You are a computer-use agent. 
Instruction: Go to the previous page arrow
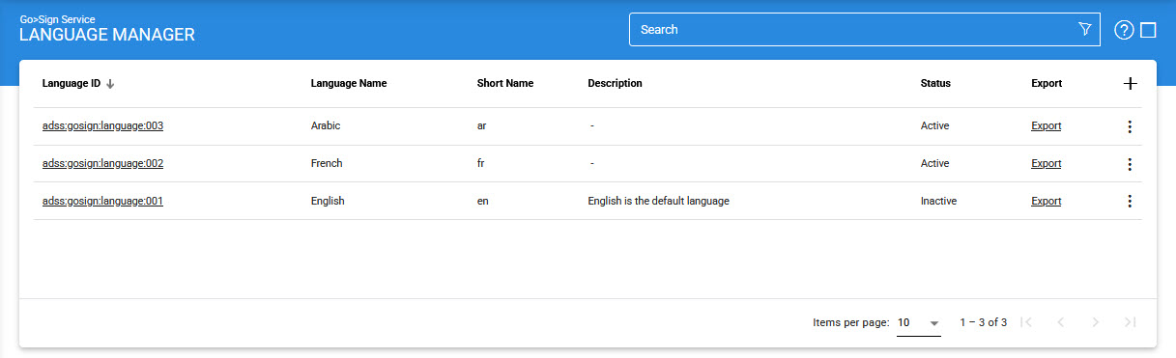tap(1060, 322)
